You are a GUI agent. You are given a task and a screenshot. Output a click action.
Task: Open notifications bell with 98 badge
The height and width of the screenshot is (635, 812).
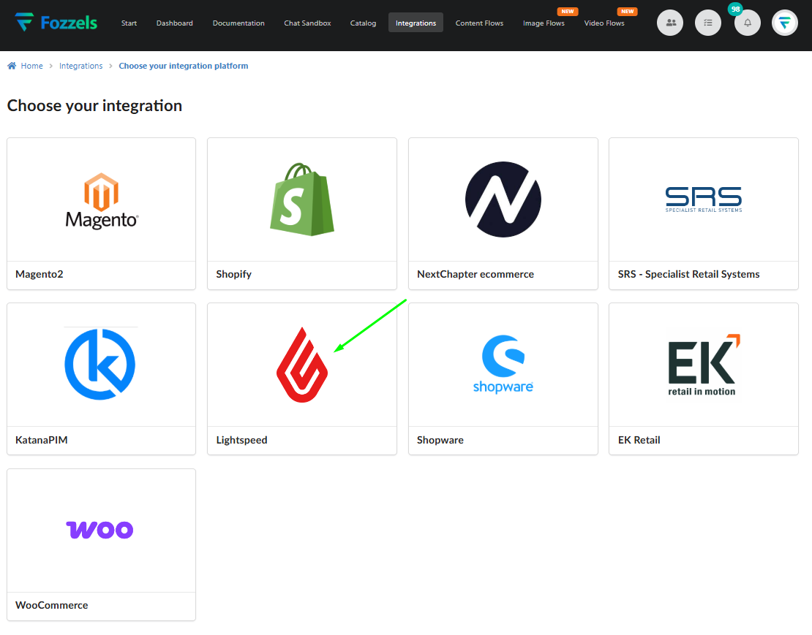[x=748, y=23]
